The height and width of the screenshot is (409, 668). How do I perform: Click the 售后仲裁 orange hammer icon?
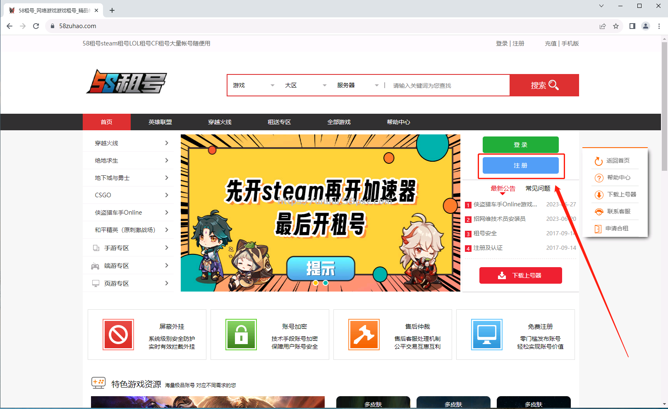pyautogui.click(x=364, y=335)
